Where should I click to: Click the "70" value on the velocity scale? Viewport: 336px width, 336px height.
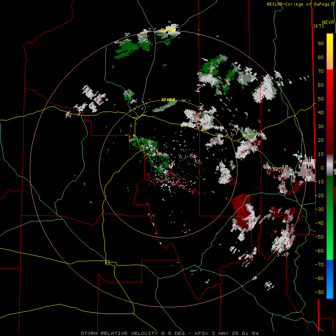coord(321,71)
